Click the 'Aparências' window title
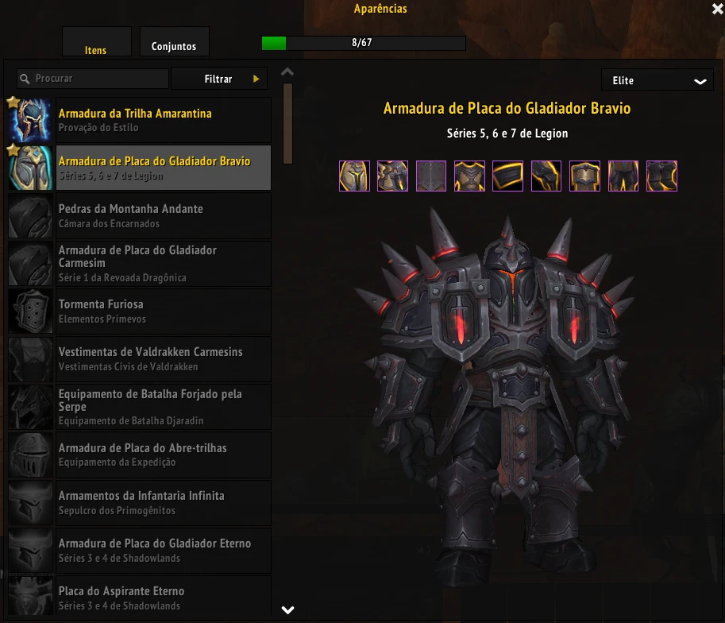The width and height of the screenshot is (725, 623). click(x=380, y=9)
